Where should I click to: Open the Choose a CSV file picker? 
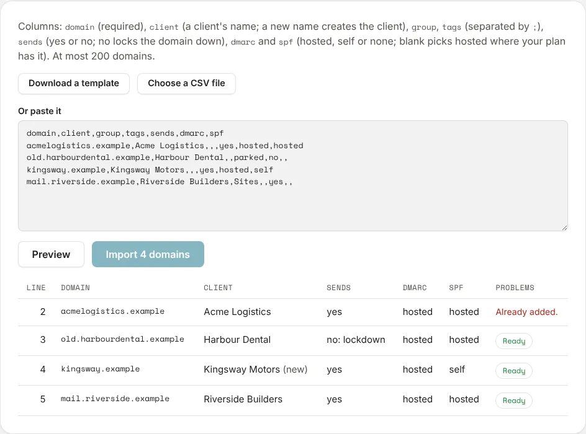186,83
